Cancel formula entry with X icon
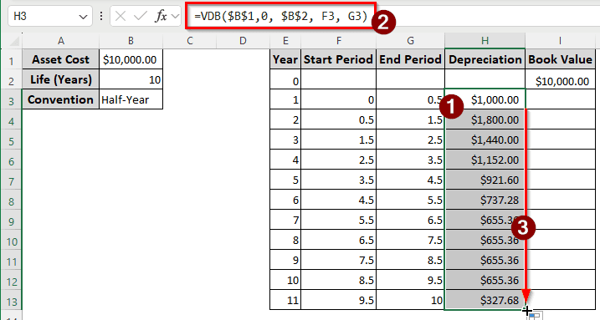The height and width of the screenshot is (320, 600). point(121,16)
